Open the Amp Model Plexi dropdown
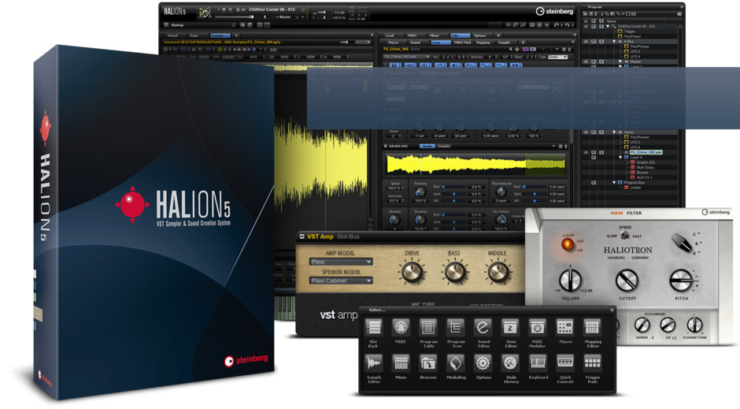 tap(340, 262)
